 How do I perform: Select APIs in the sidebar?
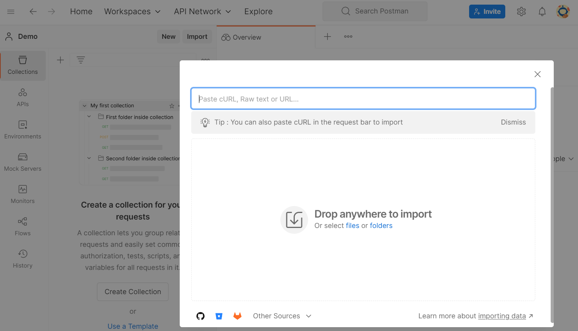(23, 98)
